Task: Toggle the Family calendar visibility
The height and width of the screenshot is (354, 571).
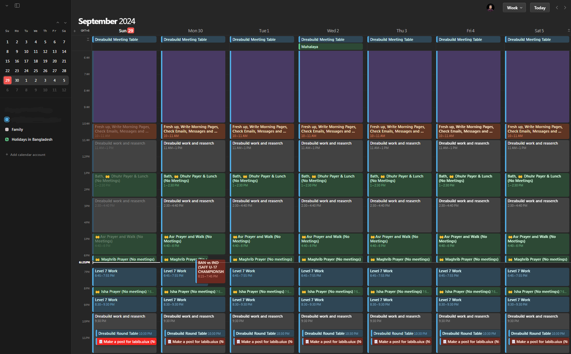Action: (x=6, y=129)
